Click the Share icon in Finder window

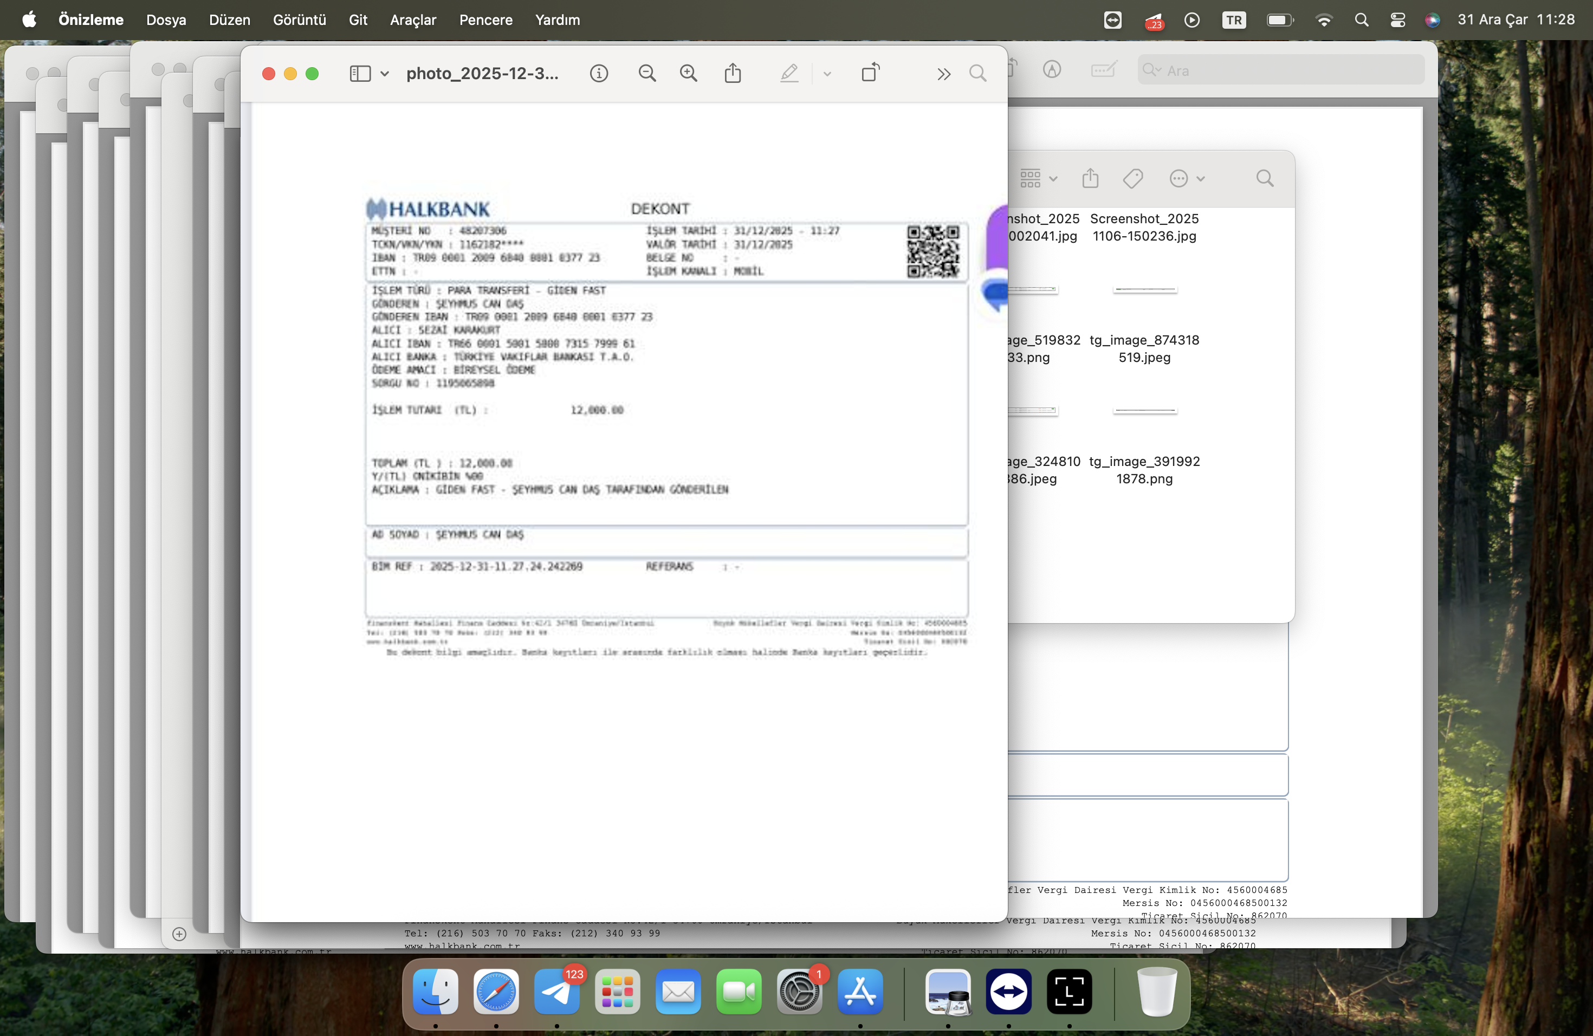(1090, 178)
